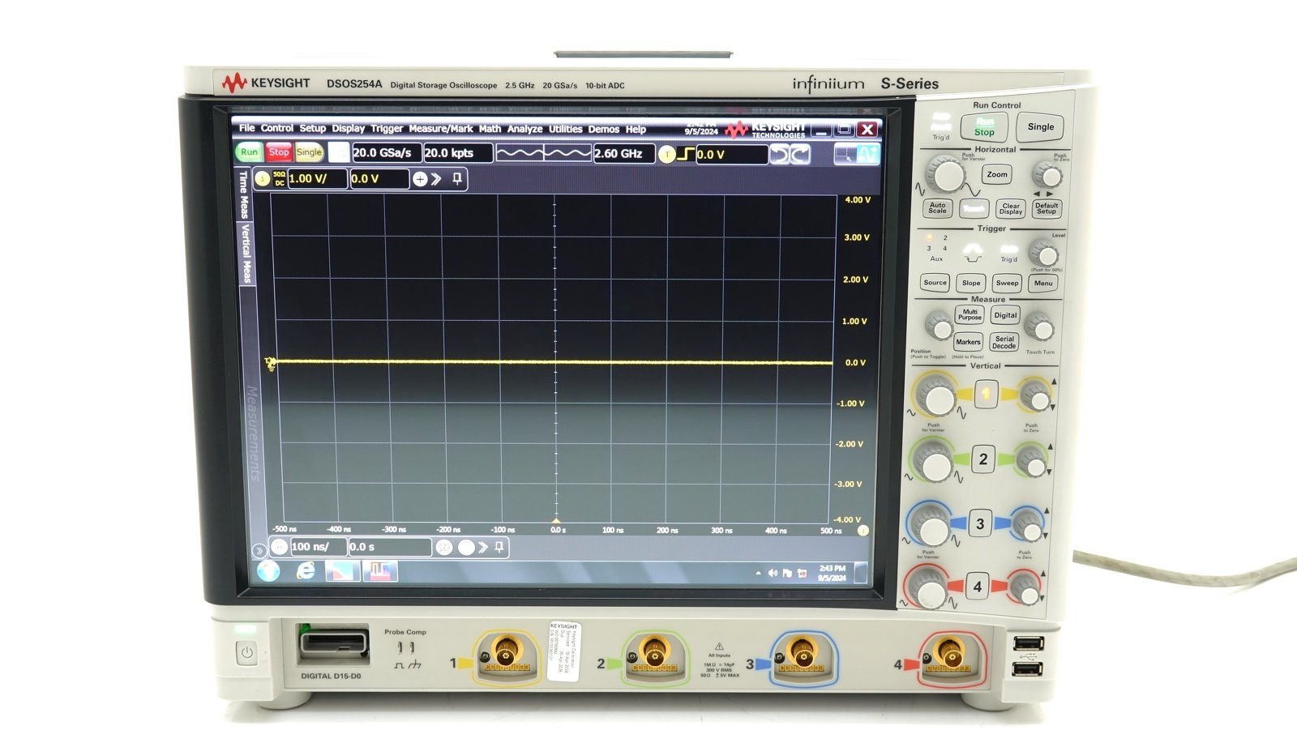Toggle the channel 1 yellow enable button
1297x730 pixels.
tap(262, 179)
